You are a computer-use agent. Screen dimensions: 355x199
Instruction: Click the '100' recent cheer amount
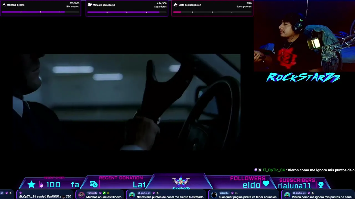pos(53,185)
